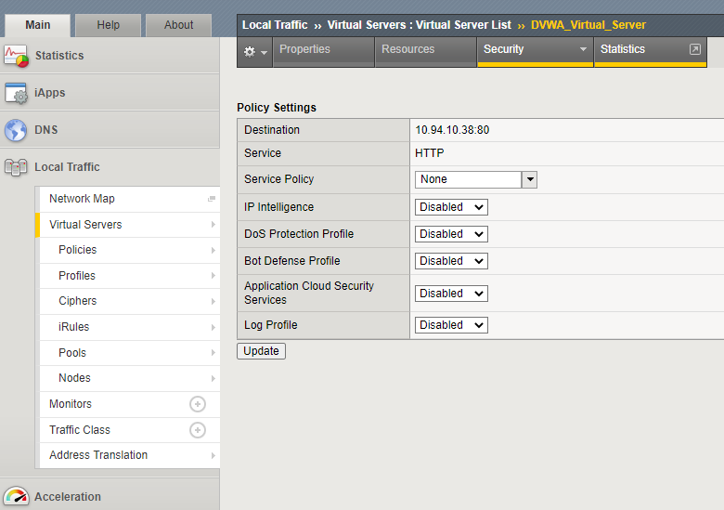This screenshot has width=724, height=510.
Task: Expand Acceleration section label
Action: tap(68, 497)
